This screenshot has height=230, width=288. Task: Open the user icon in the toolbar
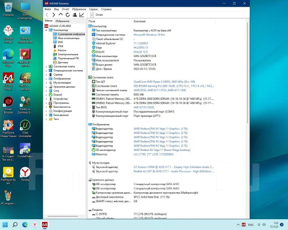pos(75,15)
